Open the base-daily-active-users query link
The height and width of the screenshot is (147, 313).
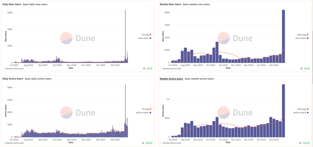[38, 79]
